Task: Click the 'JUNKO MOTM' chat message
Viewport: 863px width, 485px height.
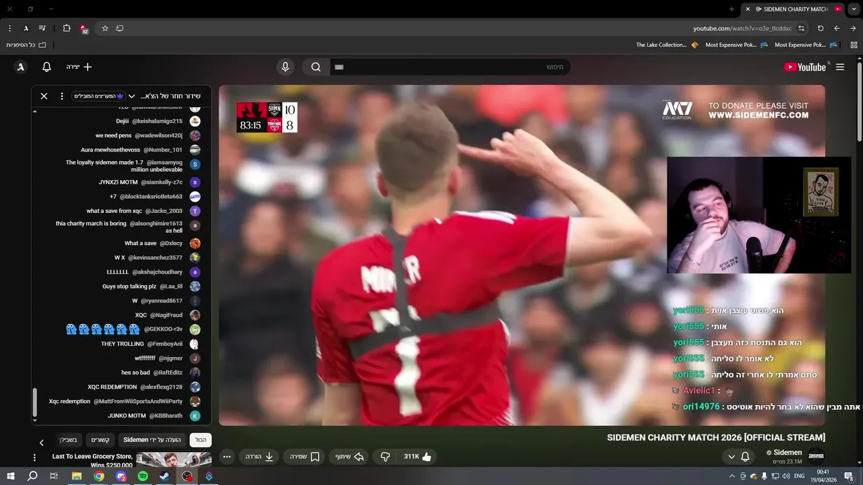Action: pyautogui.click(x=127, y=416)
